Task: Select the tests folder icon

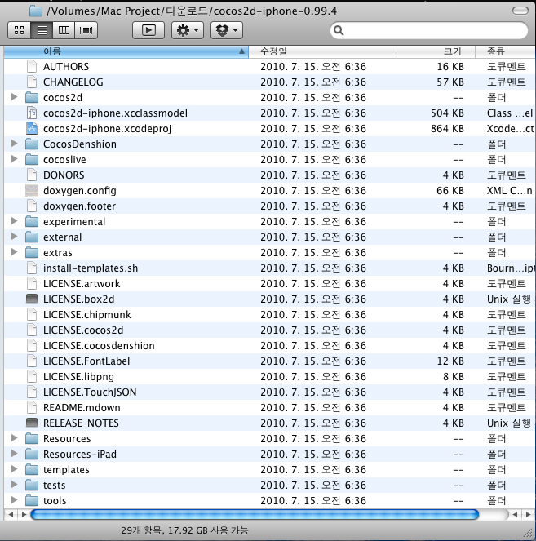Action: 32,486
